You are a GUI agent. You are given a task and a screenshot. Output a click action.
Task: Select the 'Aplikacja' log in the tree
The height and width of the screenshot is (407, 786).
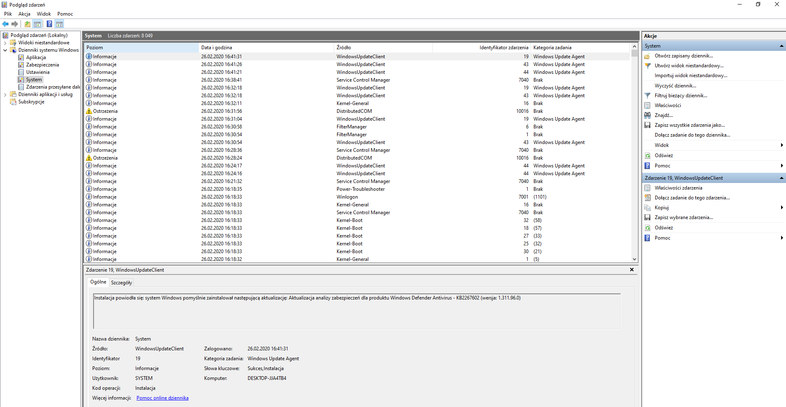36,57
